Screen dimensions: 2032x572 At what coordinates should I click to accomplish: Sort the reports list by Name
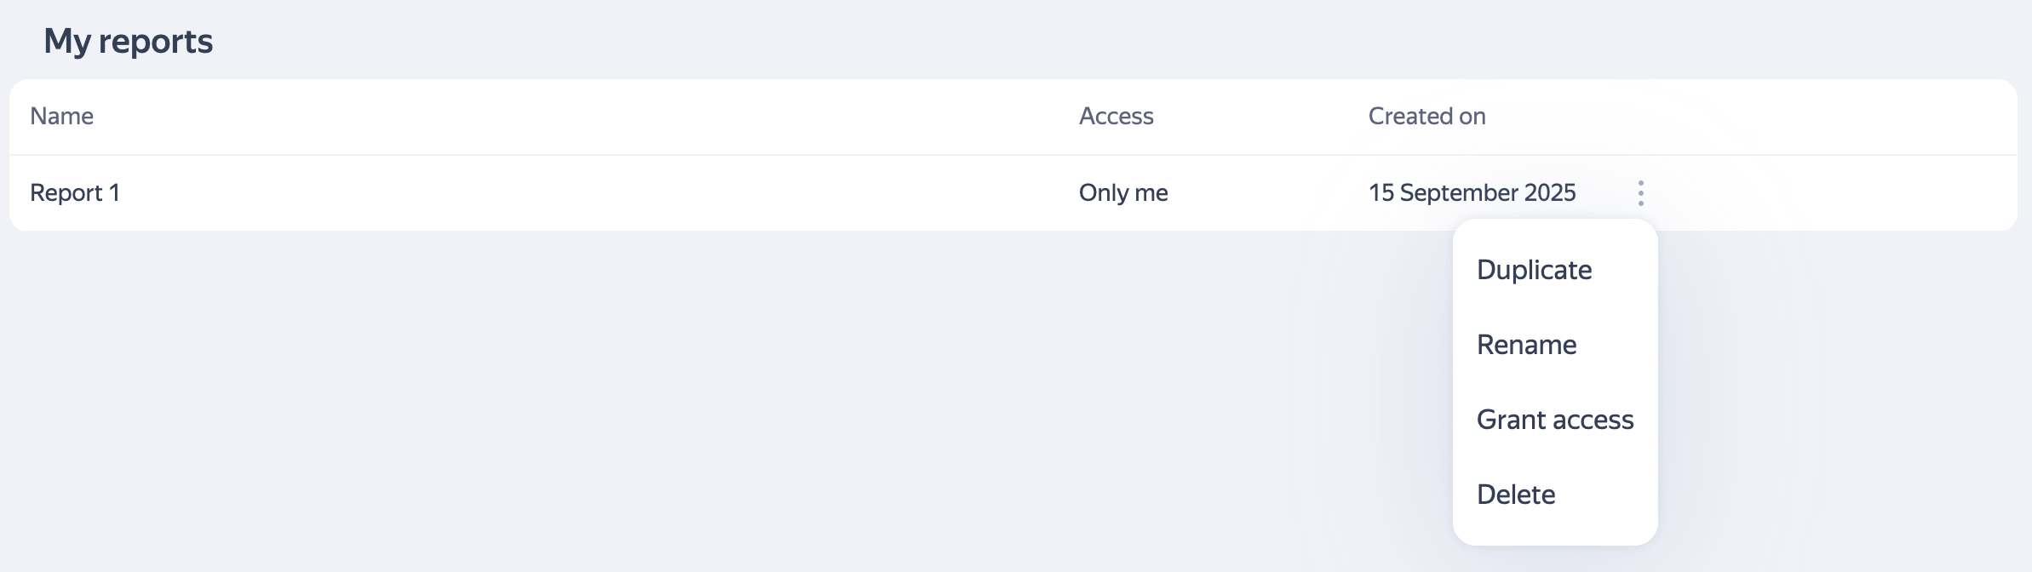[x=62, y=117]
